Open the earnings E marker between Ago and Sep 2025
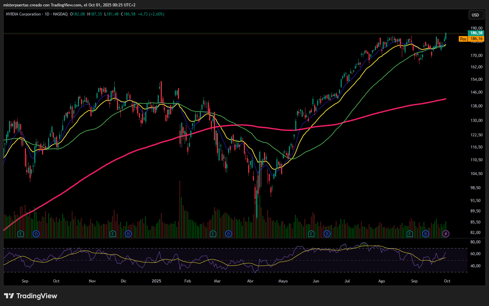Screen dimensions: 489x306 [x=410, y=234]
